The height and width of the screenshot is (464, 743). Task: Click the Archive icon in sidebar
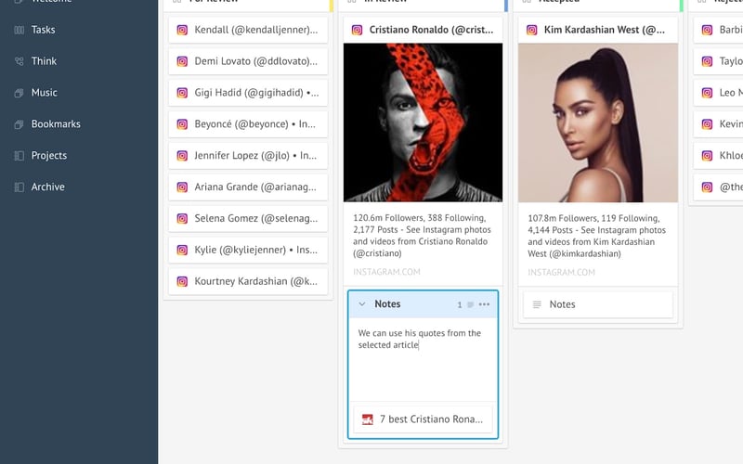pyautogui.click(x=19, y=187)
